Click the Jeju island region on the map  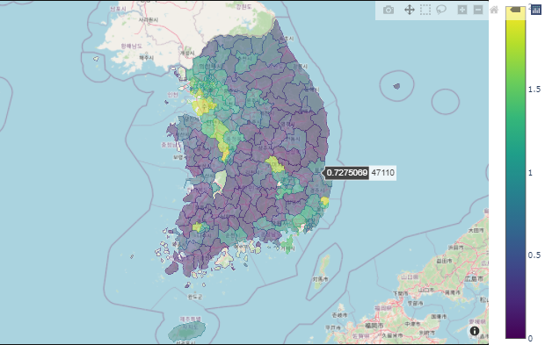point(187,331)
